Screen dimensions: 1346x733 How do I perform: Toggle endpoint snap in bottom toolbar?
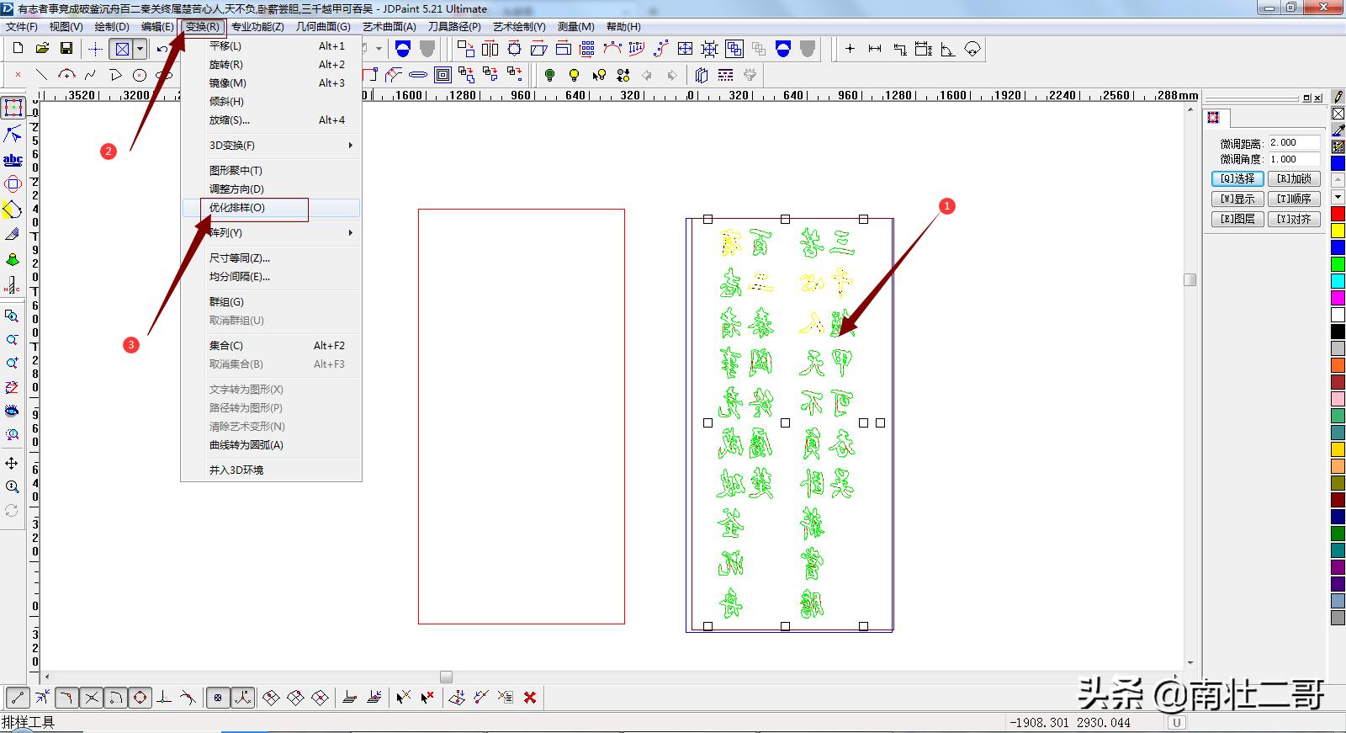click(18, 697)
